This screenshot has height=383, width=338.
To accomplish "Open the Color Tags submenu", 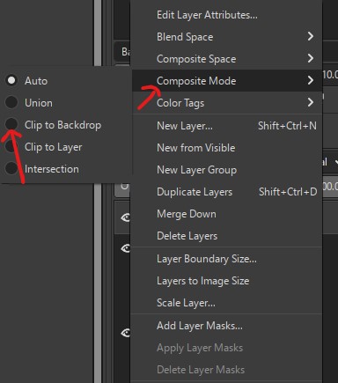I will pos(226,103).
